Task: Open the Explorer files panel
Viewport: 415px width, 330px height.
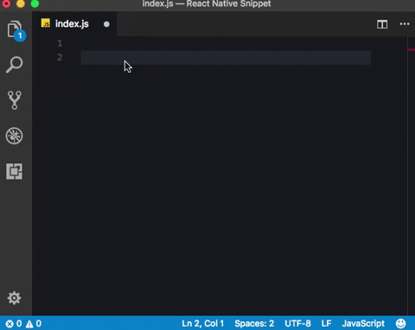Action: coord(15,30)
